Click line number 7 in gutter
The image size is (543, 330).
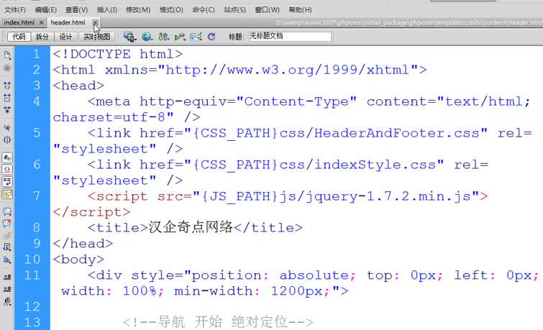tap(37, 196)
